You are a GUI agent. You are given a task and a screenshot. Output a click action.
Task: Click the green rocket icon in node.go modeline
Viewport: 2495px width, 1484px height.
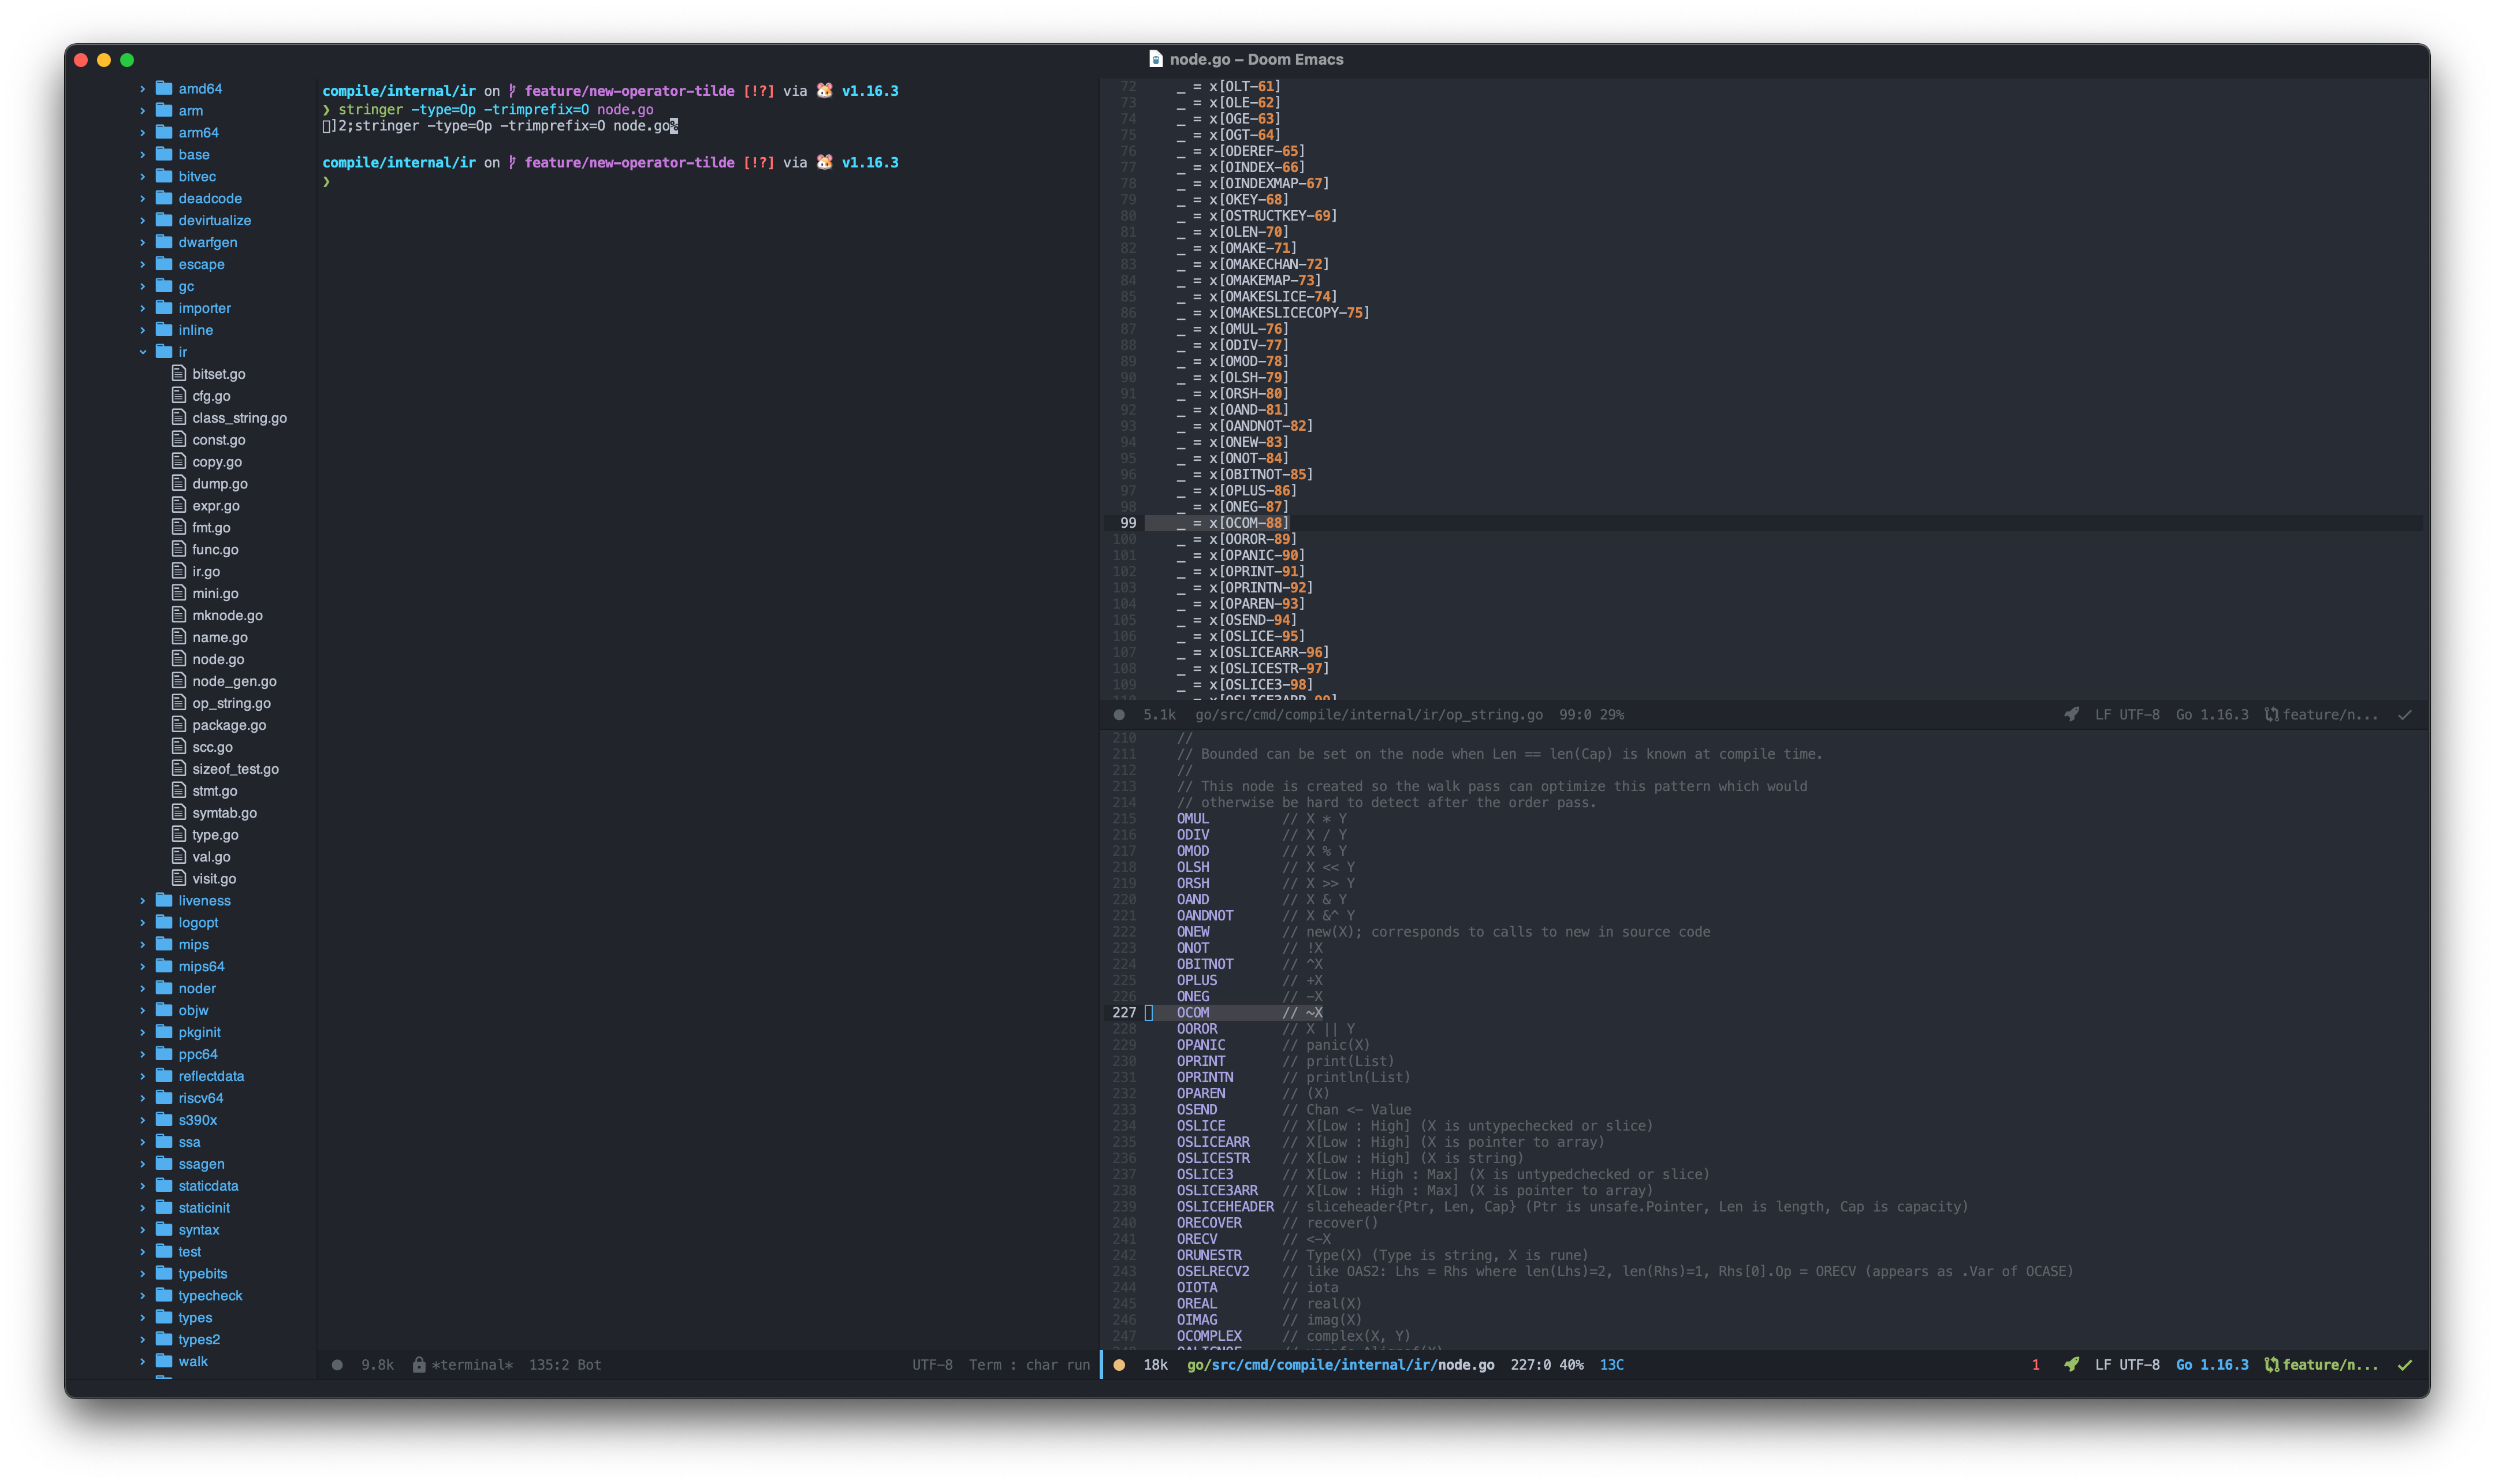click(2072, 1365)
